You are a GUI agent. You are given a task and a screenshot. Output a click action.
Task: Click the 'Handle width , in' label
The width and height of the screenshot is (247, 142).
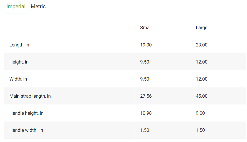click(x=26, y=130)
